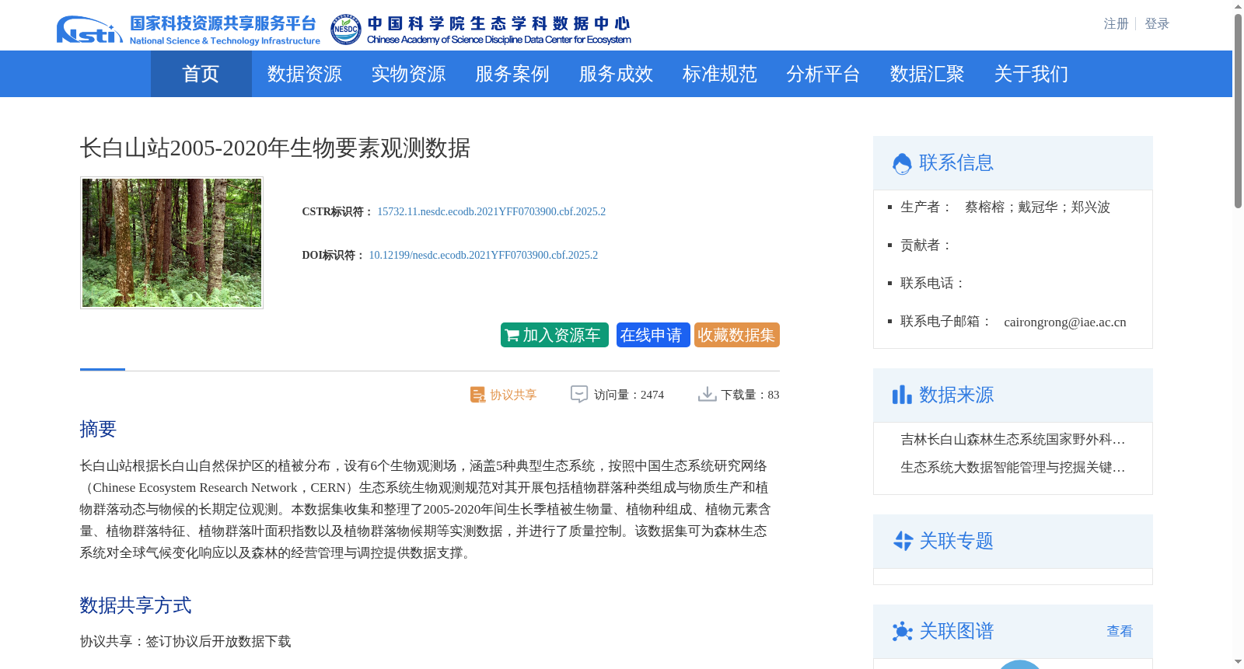Click the dataset title 长白山站2005-2020年生物要素观测数据
1244x669 pixels.
(x=275, y=148)
